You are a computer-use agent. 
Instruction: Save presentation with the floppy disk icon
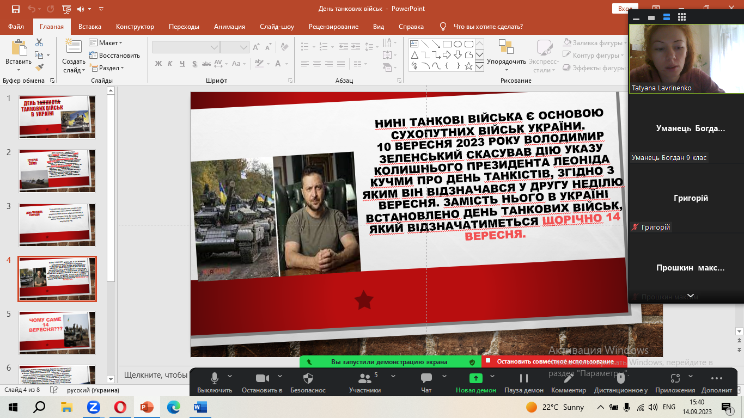pos(15,9)
